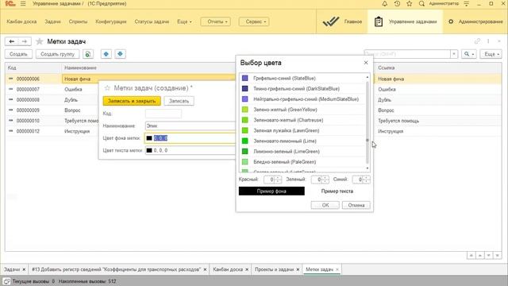Viewport: 508px width, 286px height.
Task: Open favorites star in title bar
Action: (410, 3)
